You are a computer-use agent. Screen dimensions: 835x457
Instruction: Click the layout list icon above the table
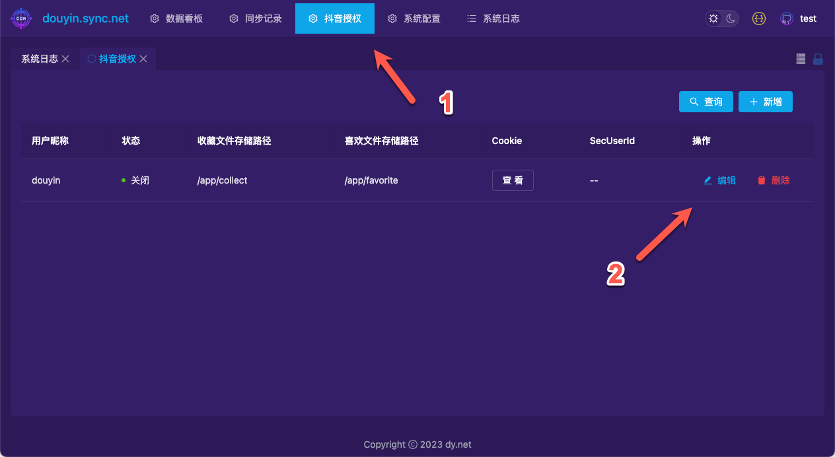(800, 59)
